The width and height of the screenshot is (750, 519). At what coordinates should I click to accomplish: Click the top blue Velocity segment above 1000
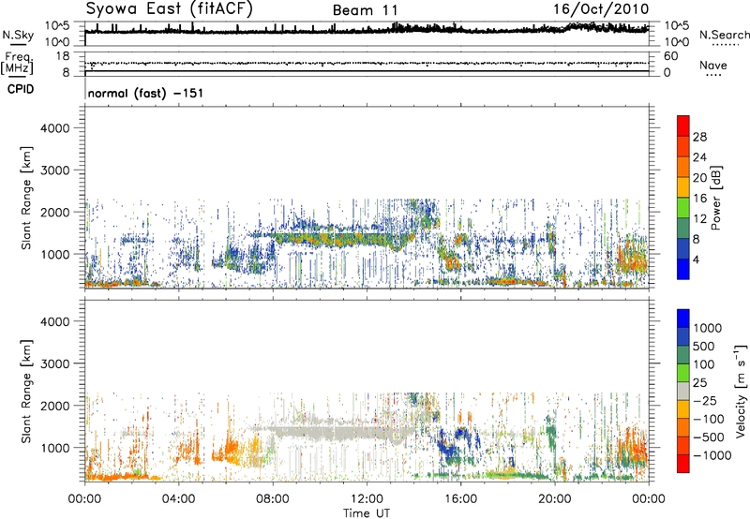[x=683, y=319]
